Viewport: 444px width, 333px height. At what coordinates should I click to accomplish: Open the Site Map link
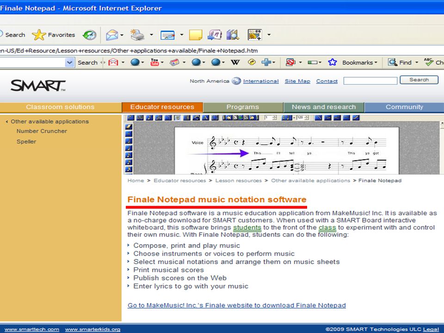(x=297, y=81)
